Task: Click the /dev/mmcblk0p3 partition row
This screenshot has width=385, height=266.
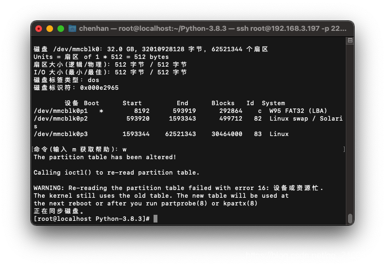Action: coord(161,134)
